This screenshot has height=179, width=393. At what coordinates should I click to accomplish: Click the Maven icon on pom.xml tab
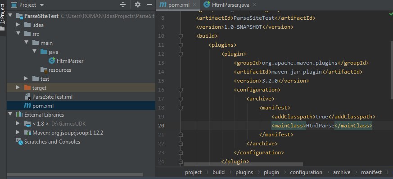pos(163,5)
